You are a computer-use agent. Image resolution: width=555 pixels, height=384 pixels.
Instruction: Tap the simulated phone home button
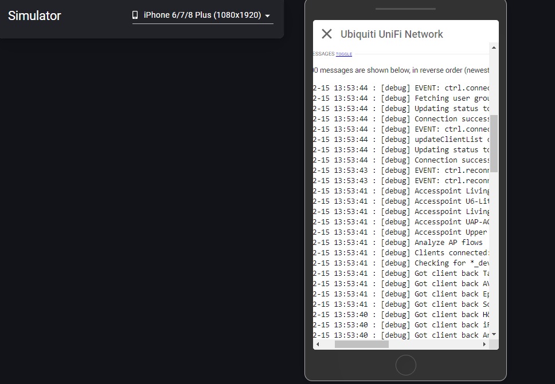click(405, 365)
